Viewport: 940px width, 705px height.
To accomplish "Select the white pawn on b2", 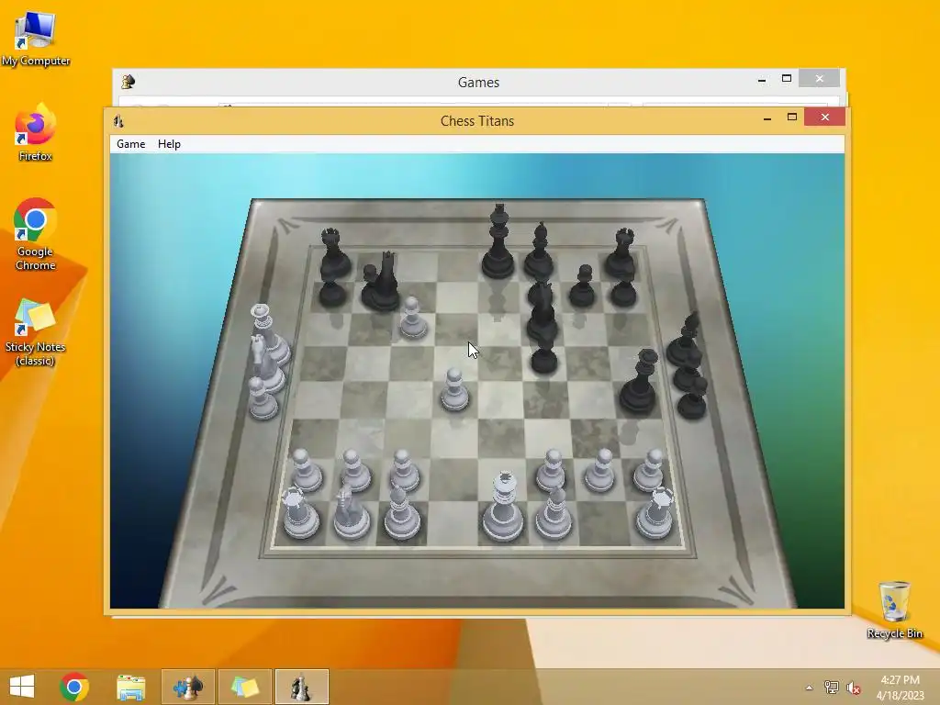I will (355, 472).
